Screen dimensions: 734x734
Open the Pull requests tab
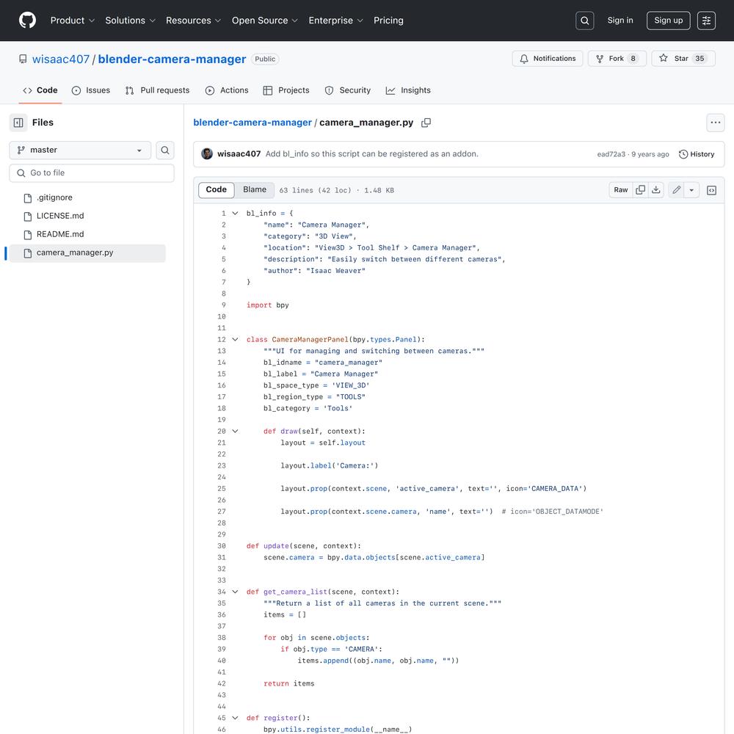point(157,90)
